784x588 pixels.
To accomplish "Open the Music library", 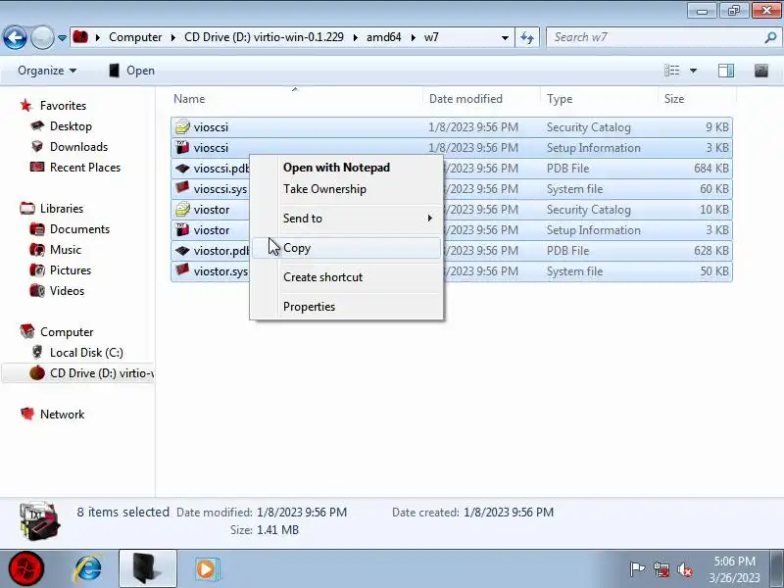I will coord(66,250).
